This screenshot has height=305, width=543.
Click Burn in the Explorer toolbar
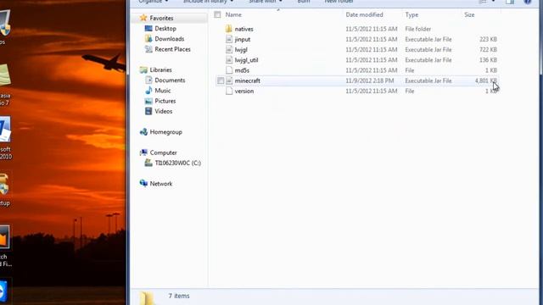tap(304, 2)
